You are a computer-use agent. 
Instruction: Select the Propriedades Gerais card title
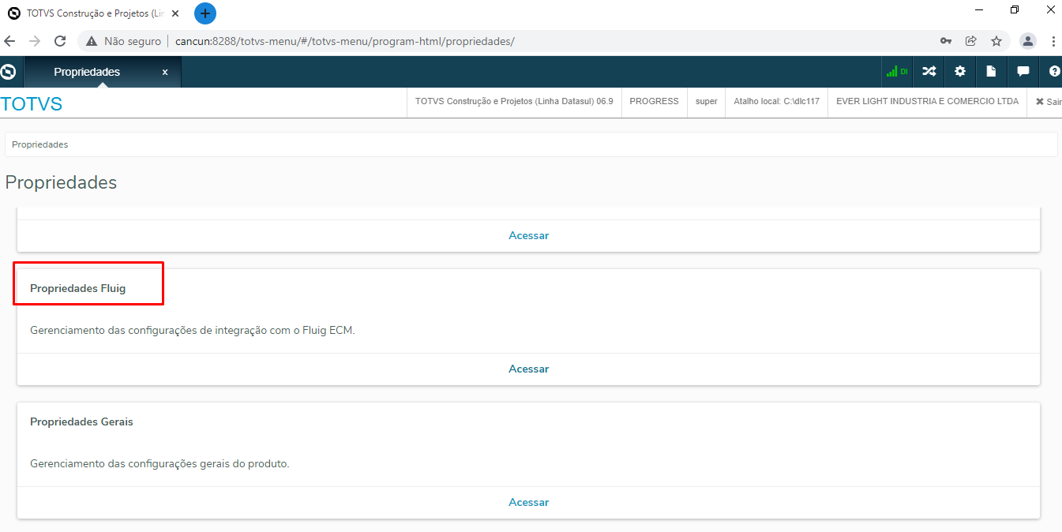pos(81,421)
